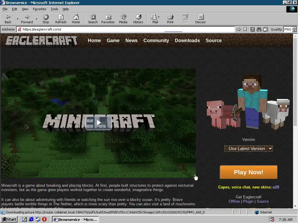Screen dimensions: 298x223
Task: Play the Minecraft trailer video
Action: tap(99, 123)
